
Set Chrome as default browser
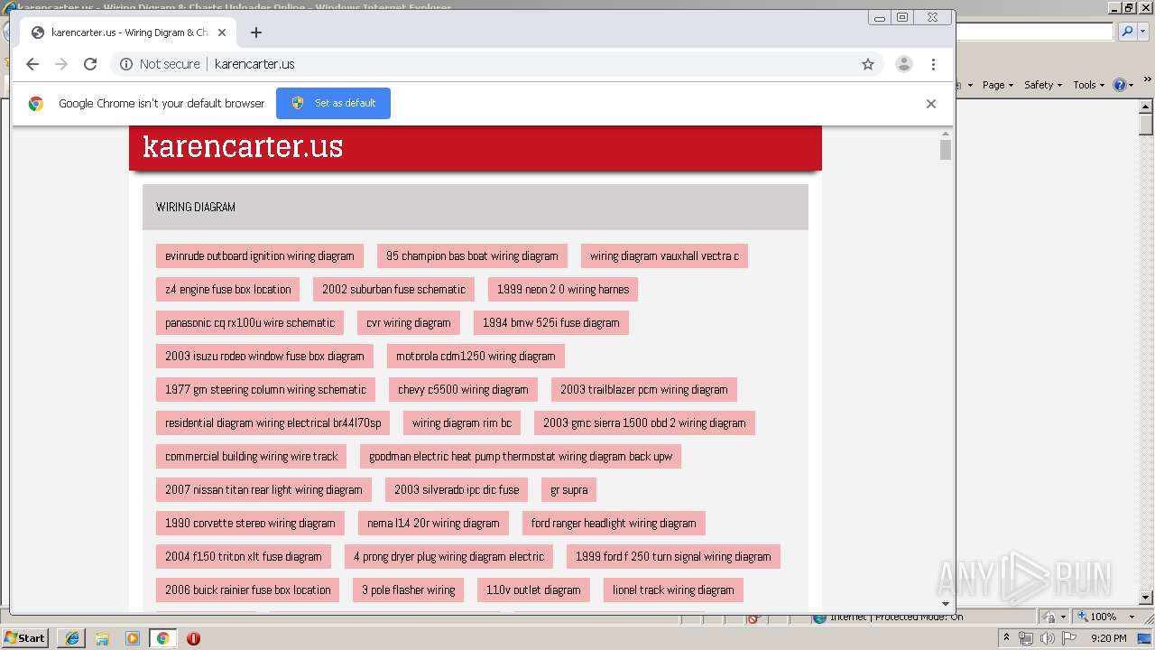pos(333,103)
